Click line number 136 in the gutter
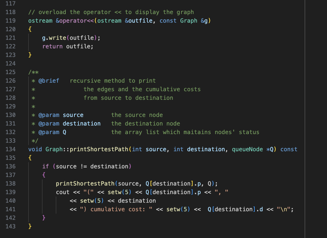327x238 pixels. pyautogui.click(x=11, y=166)
